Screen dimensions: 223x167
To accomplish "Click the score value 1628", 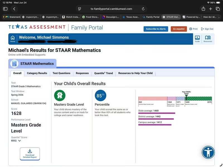I will [16, 113].
